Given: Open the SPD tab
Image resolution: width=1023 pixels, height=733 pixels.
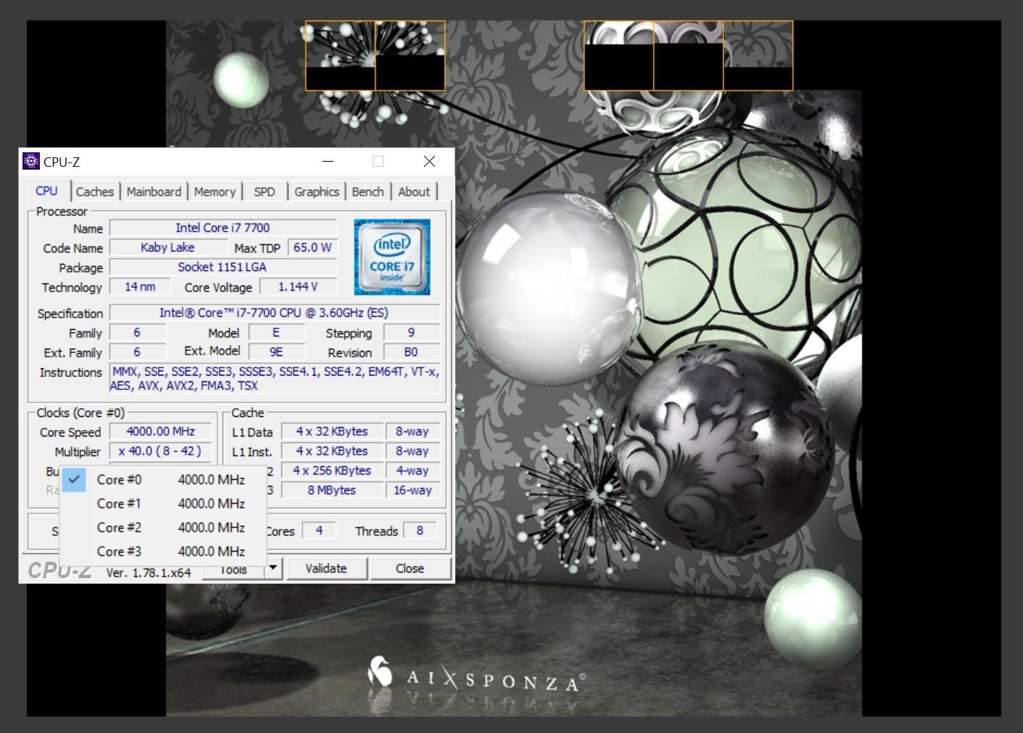Looking at the screenshot, I should click(x=265, y=191).
